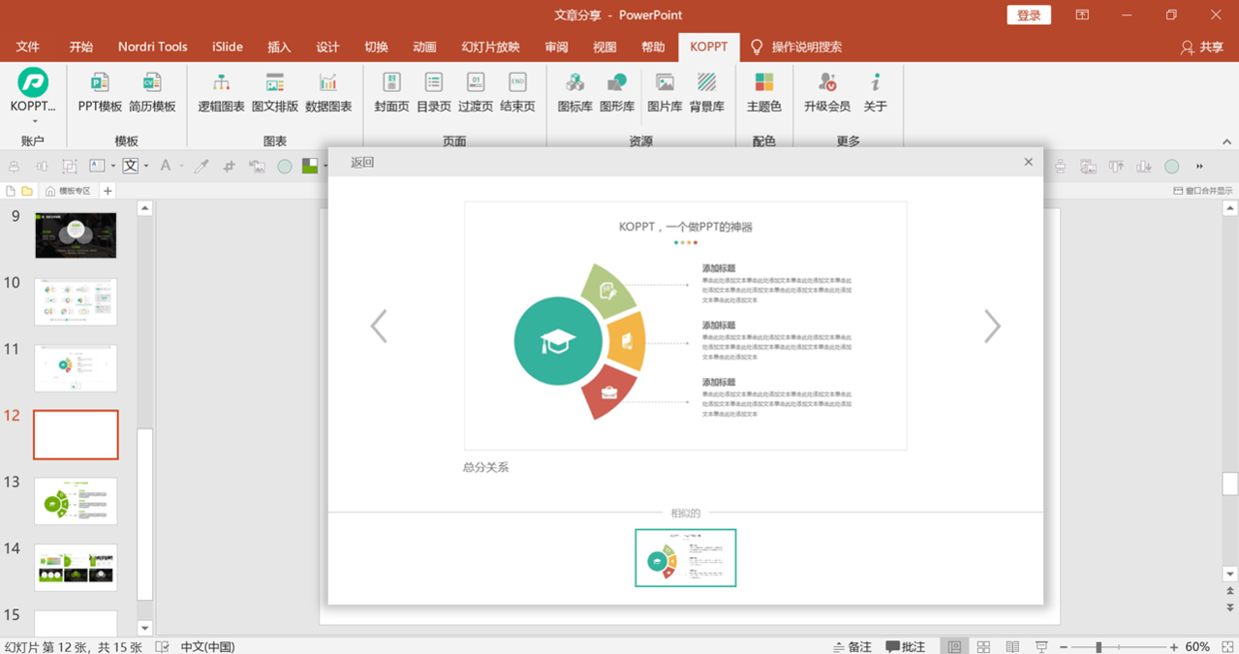1239x654 pixels.
Task: Go to previous template with left arrow
Action: [379, 327]
